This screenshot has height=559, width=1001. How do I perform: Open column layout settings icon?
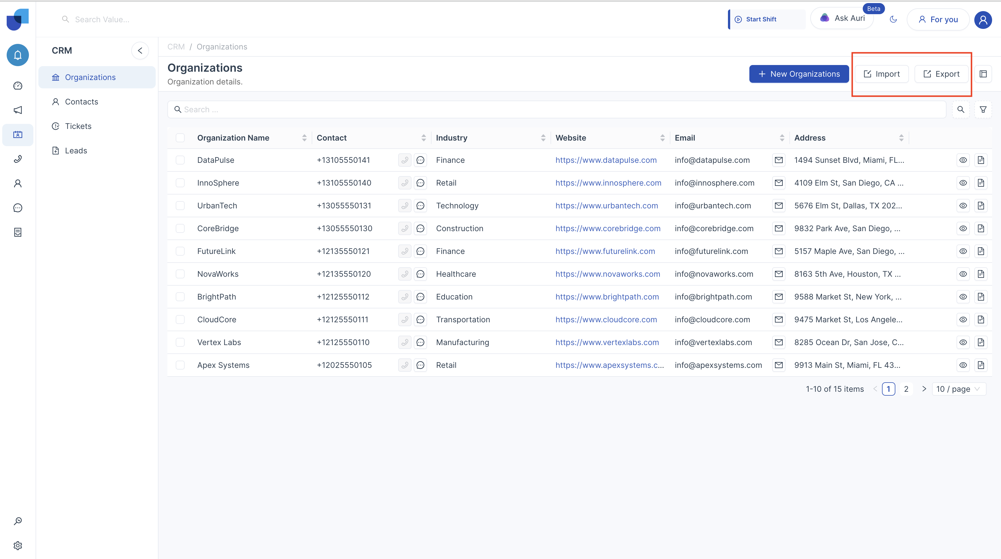(983, 74)
